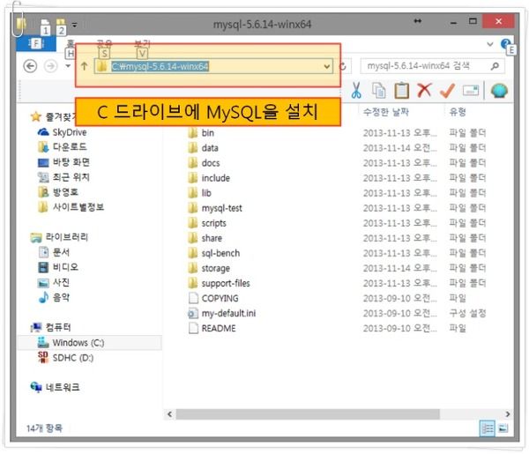Open the quick access toolbar customize dropdown
This screenshot has height=454, width=529.
point(74,25)
